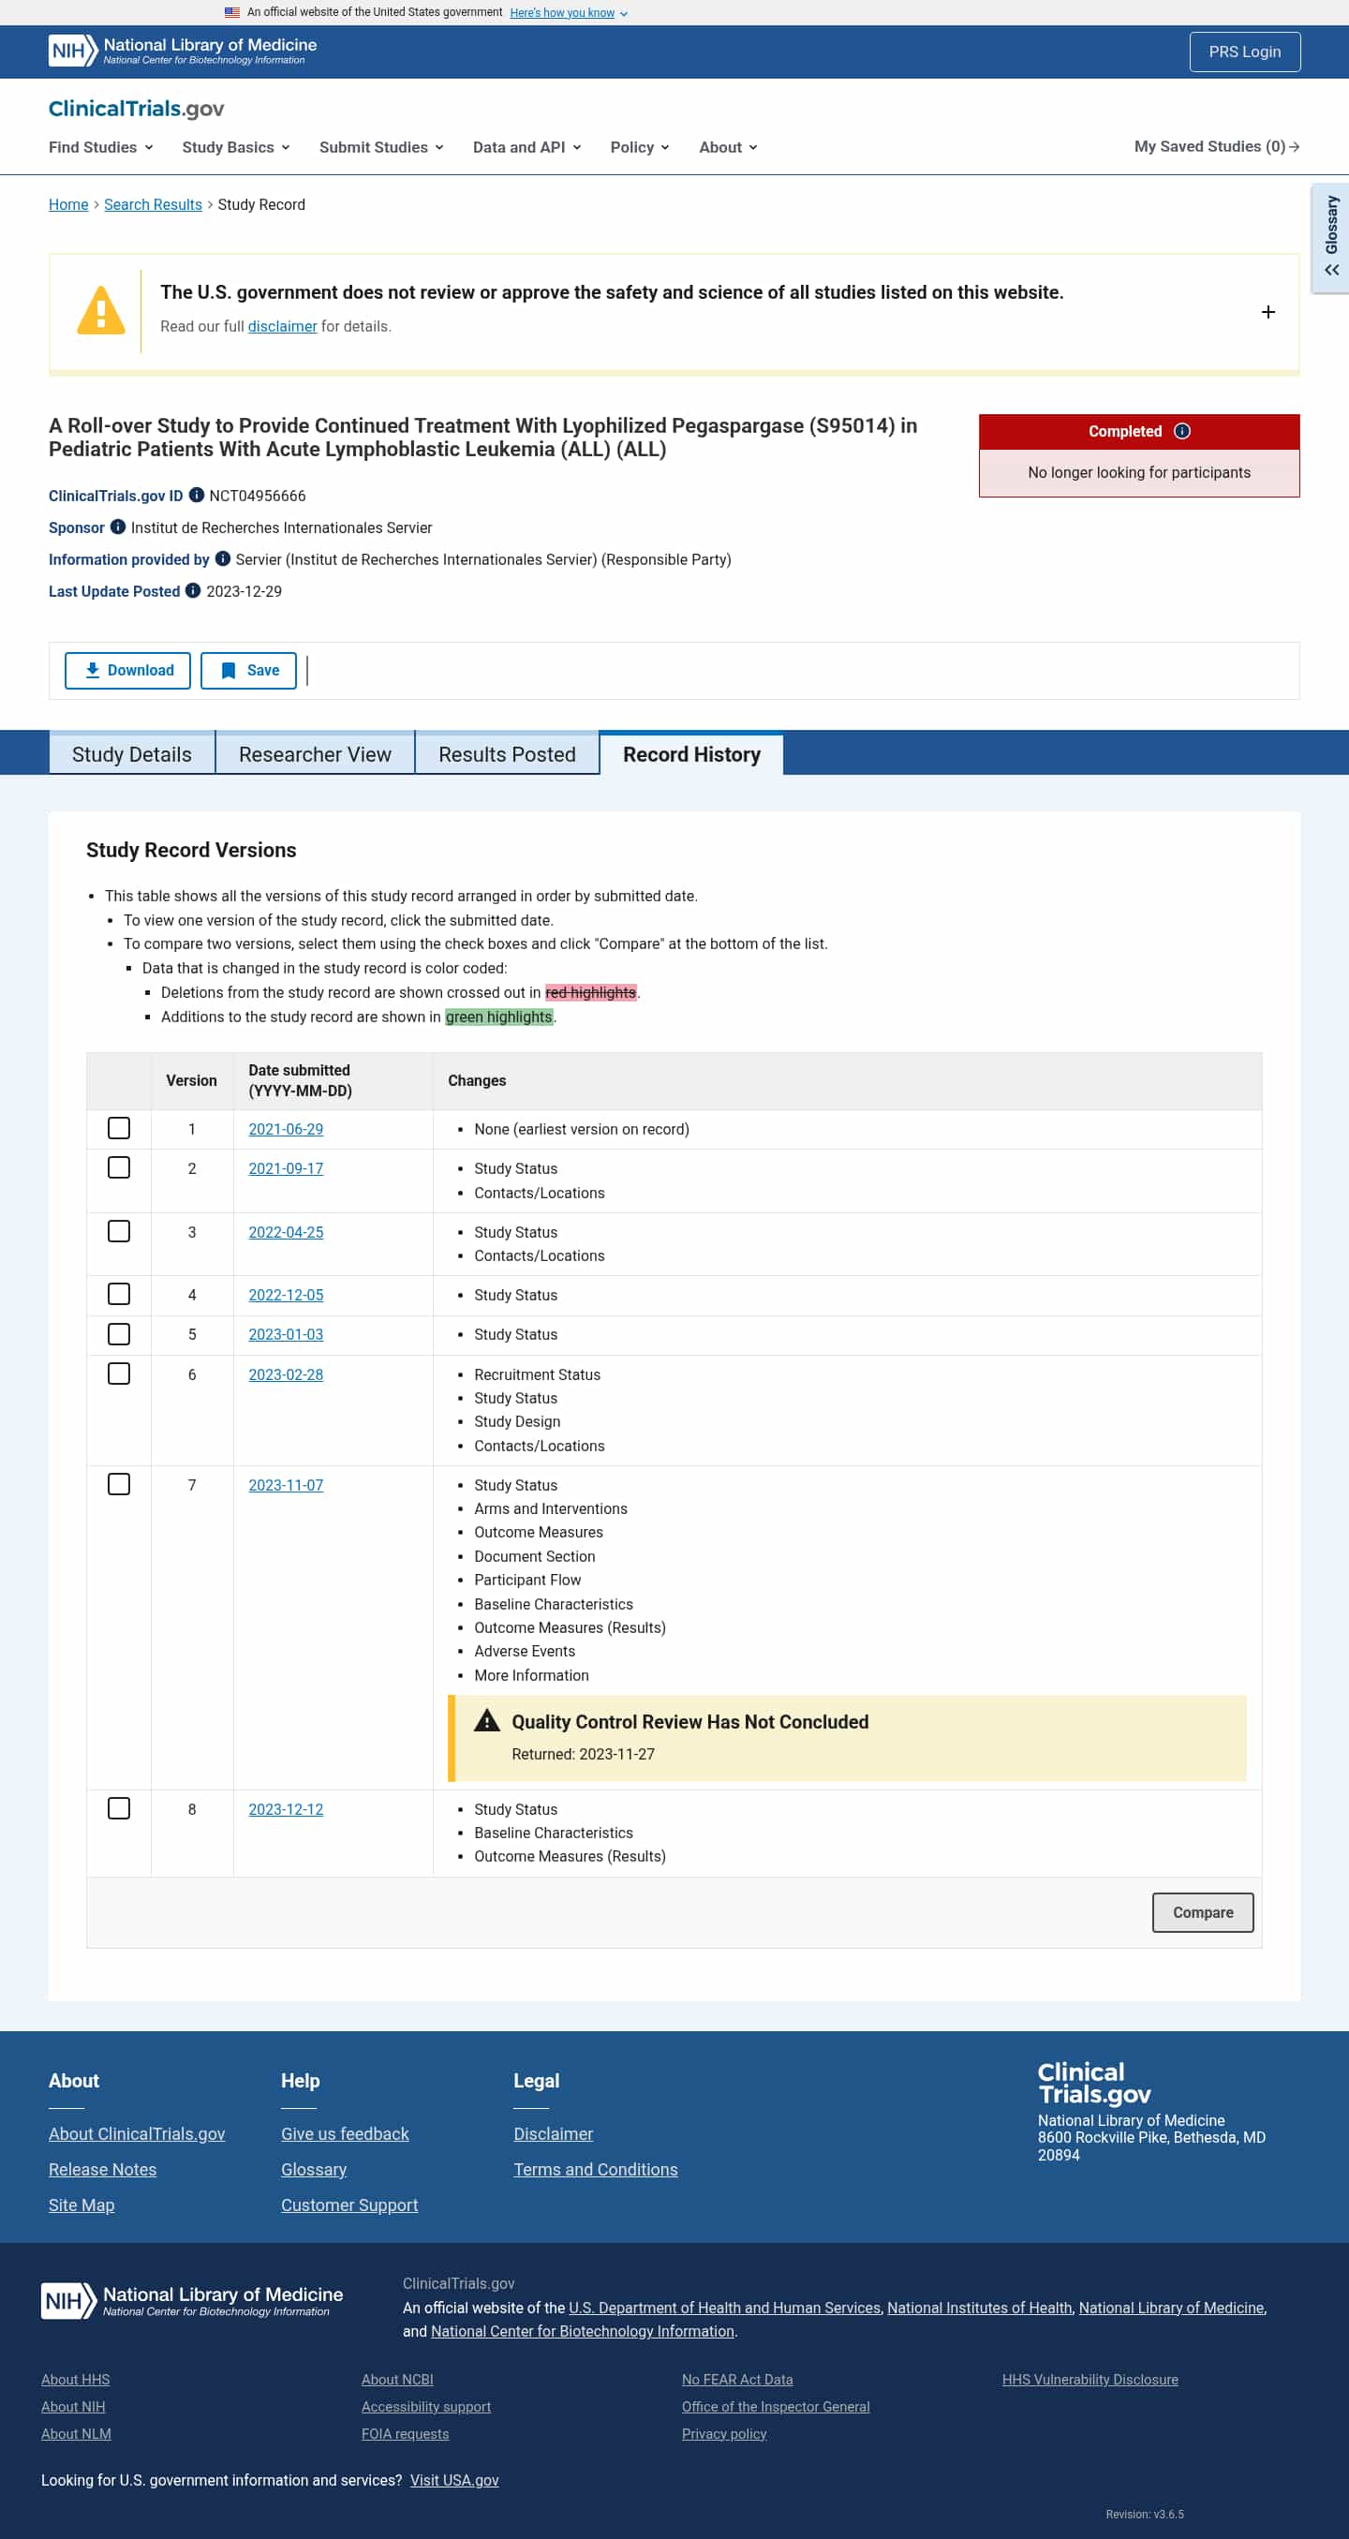The width and height of the screenshot is (1349, 2539).
Task: Click the NIH National Library of Medicine header logo
Action: point(183,52)
